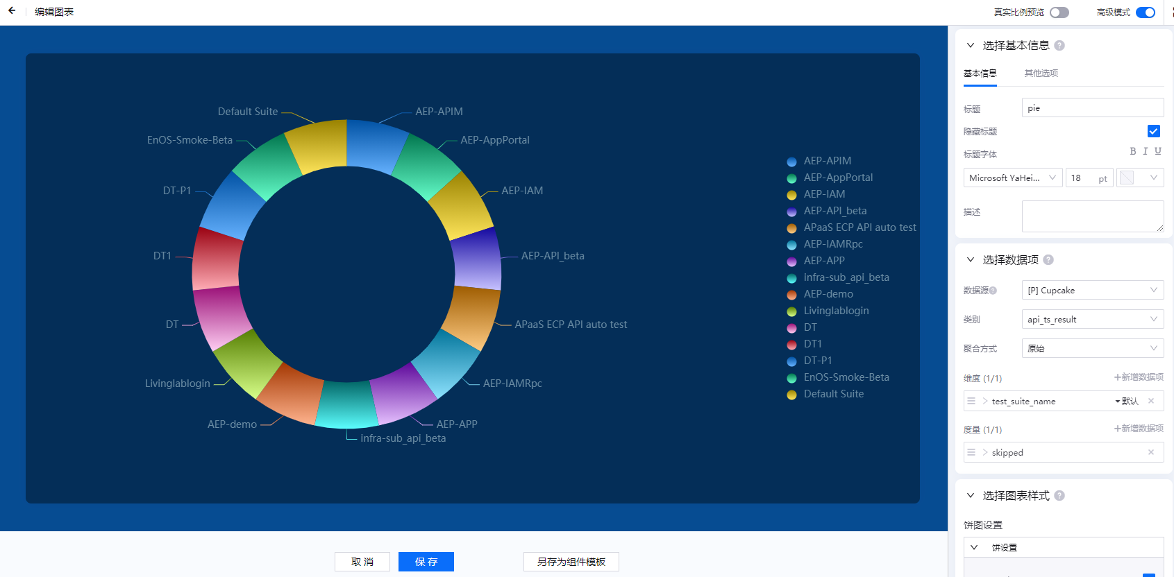The image size is (1174, 577).
Task: Click 取消 button
Action: pyautogui.click(x=362, y=562)
